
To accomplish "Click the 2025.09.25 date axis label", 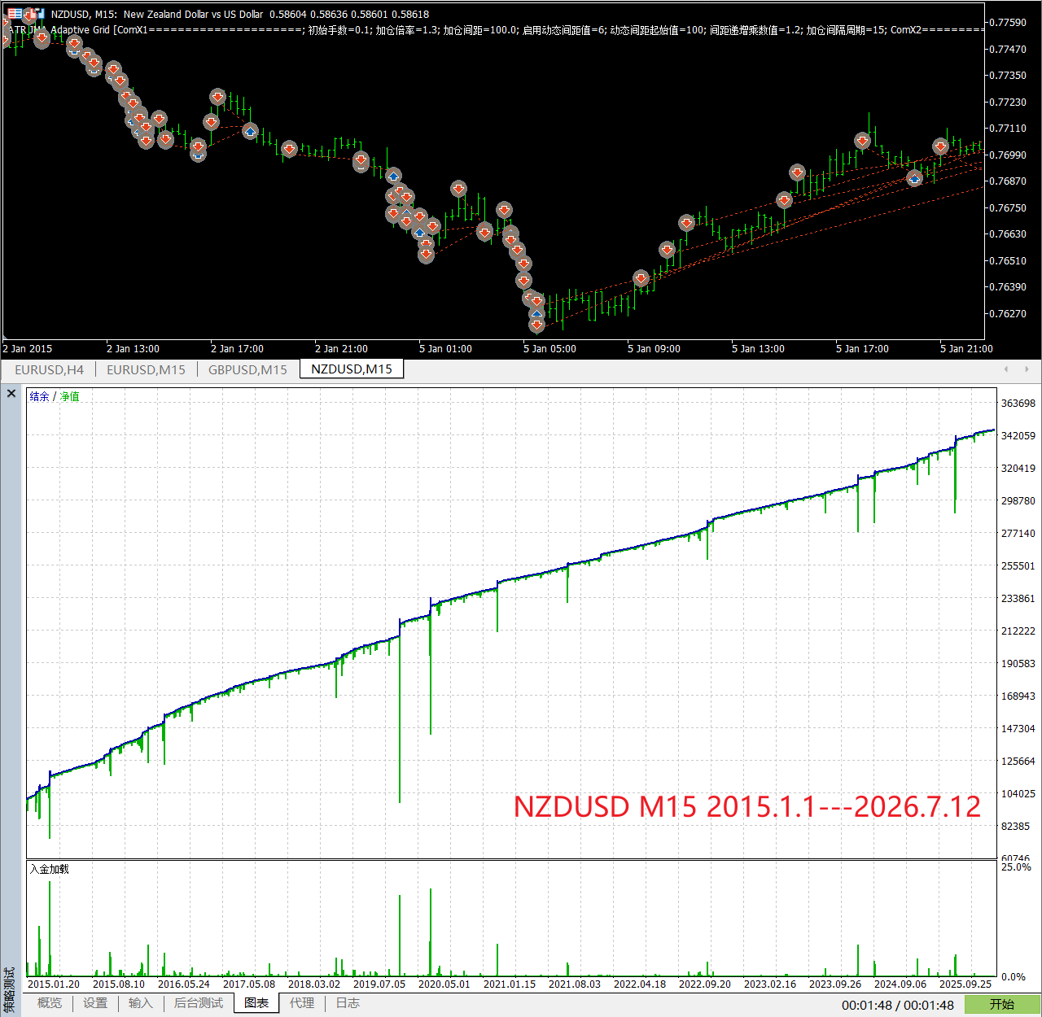I will pyautogui.click(x=965, y=984).
